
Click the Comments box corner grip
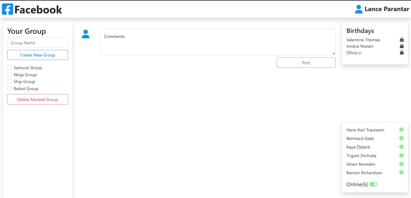coord(333,53)
